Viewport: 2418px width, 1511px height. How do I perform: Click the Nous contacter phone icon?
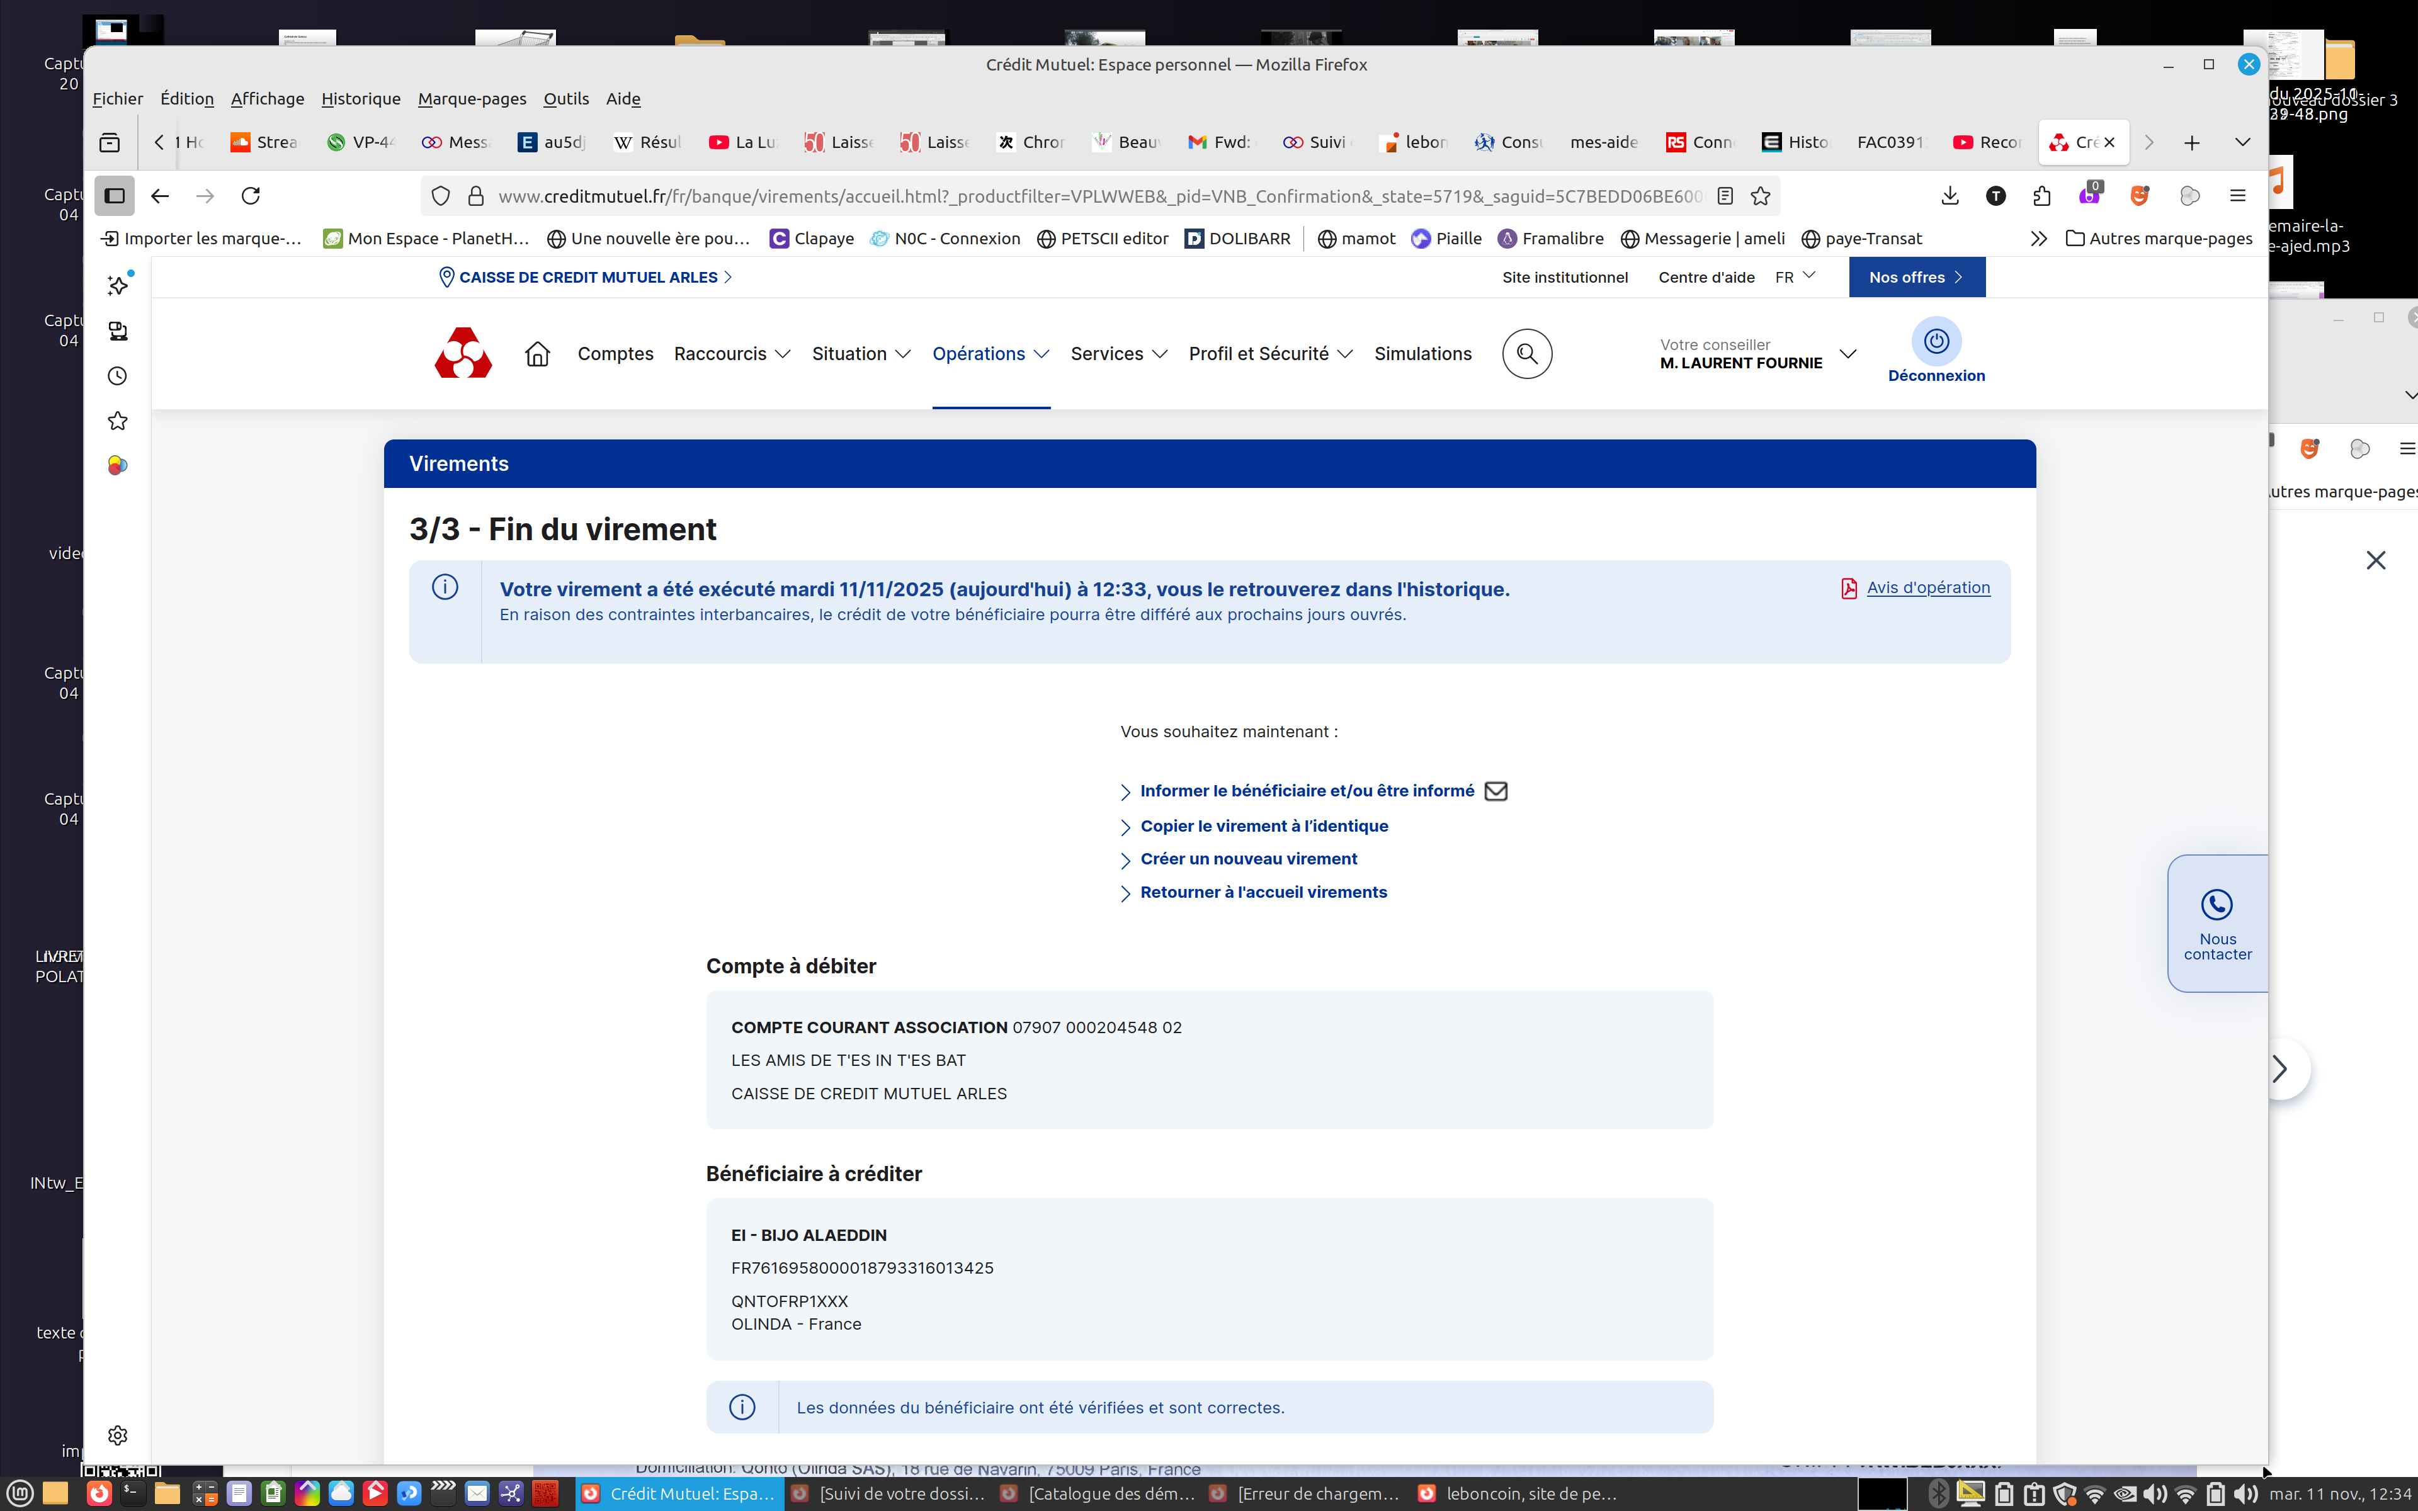[x=2216, y=905]
